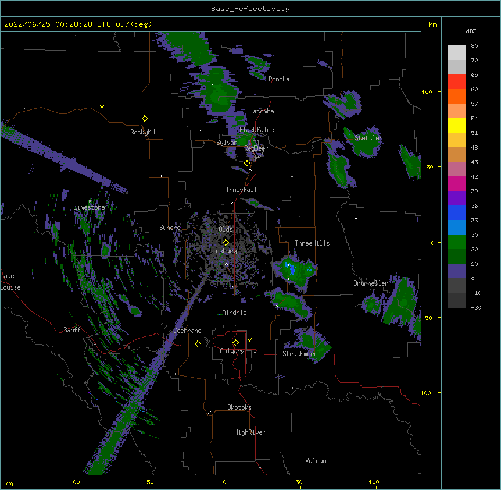The height and width of the screenshot is (490, 501).
Task: Click the Drumheller label
Action: [x=371, y=283]
